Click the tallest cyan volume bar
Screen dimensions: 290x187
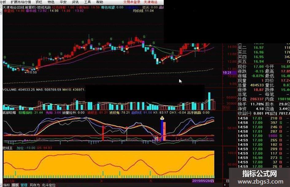coord(209,101)
